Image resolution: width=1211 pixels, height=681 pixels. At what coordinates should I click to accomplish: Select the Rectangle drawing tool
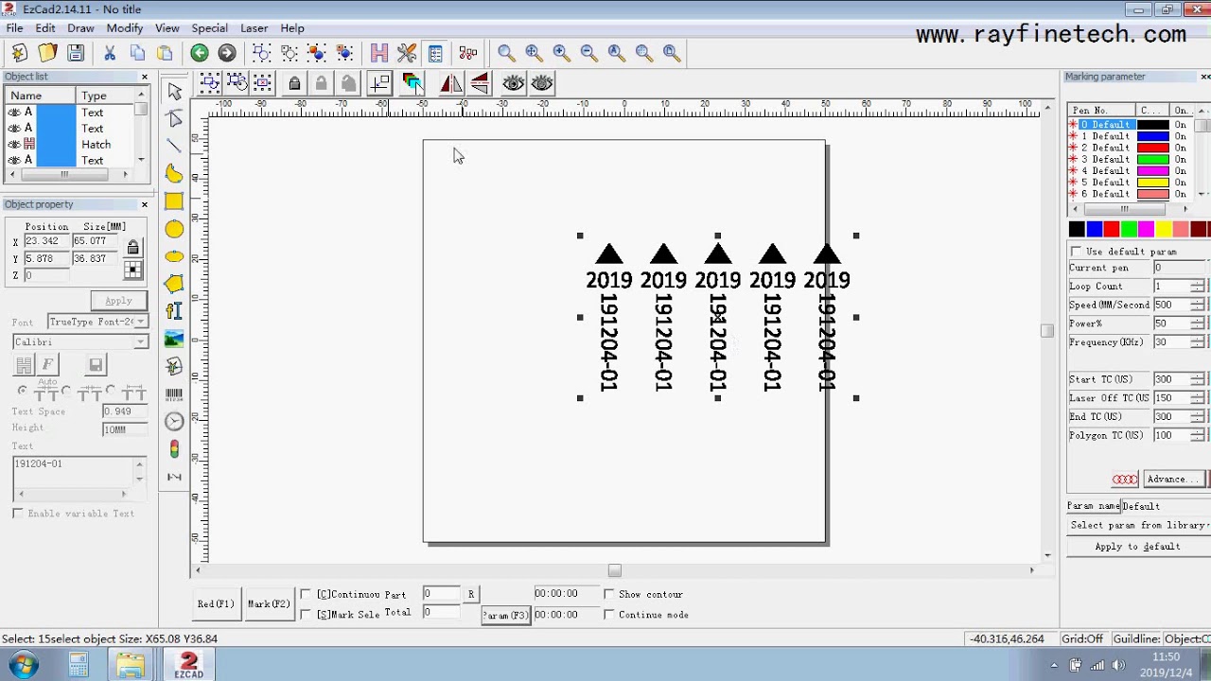tap(174, 201)
